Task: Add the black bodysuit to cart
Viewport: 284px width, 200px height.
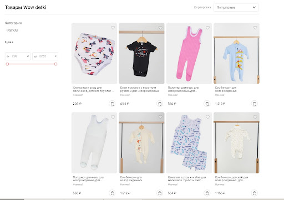Action: click(160, 104)
